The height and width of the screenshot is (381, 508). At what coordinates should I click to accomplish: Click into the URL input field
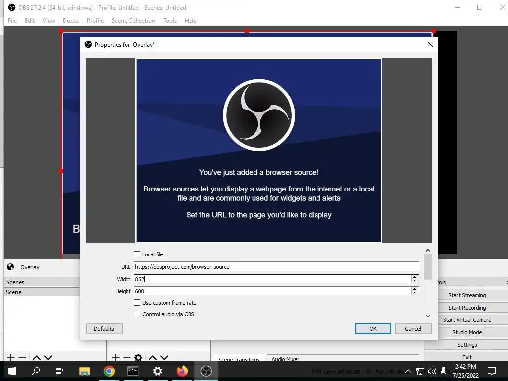click(276, 266)
